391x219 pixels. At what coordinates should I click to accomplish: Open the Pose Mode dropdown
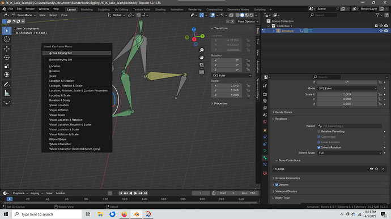coord(24,15)
